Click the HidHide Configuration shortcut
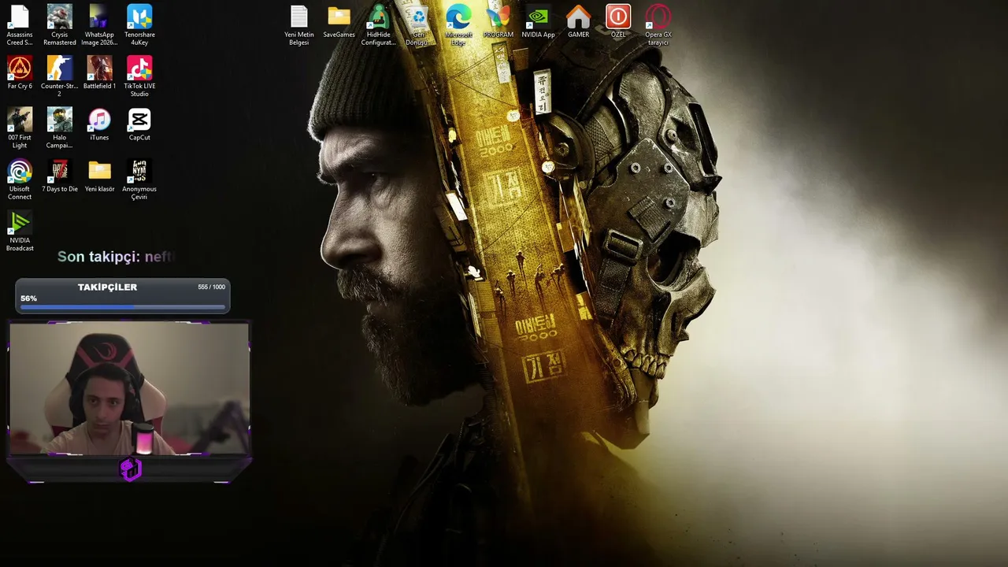This screenshot has width=1008, height=567. pos(379,24)
